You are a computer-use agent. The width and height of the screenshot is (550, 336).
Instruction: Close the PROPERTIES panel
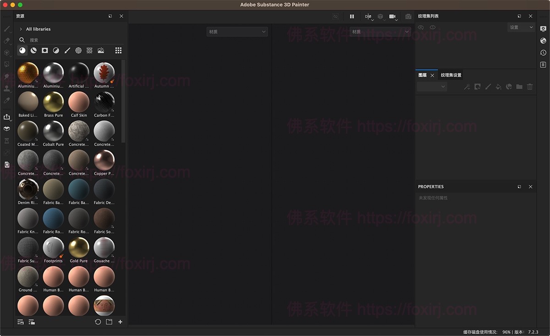coord(530,187)
